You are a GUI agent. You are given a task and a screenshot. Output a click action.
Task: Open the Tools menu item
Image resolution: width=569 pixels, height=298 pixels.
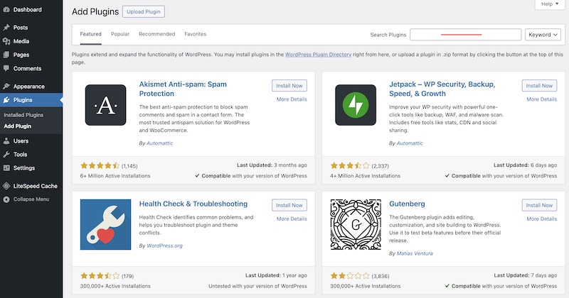pos(31,154)
